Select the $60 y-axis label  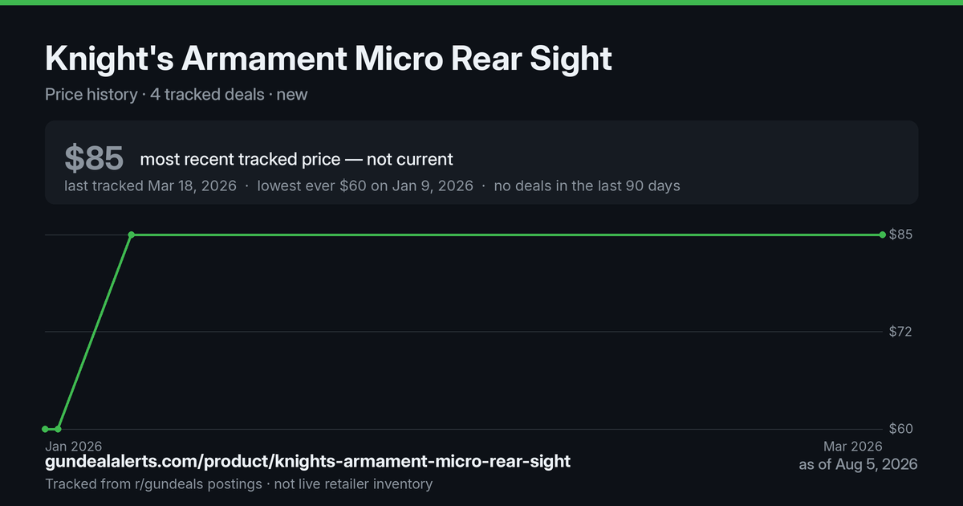point(901,429)
